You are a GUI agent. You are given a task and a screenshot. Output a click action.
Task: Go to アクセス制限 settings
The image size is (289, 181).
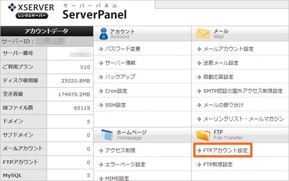point(120,150)
